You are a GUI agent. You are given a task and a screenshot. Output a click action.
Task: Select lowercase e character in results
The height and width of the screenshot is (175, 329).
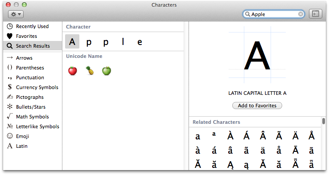click(x=140, y=42)
